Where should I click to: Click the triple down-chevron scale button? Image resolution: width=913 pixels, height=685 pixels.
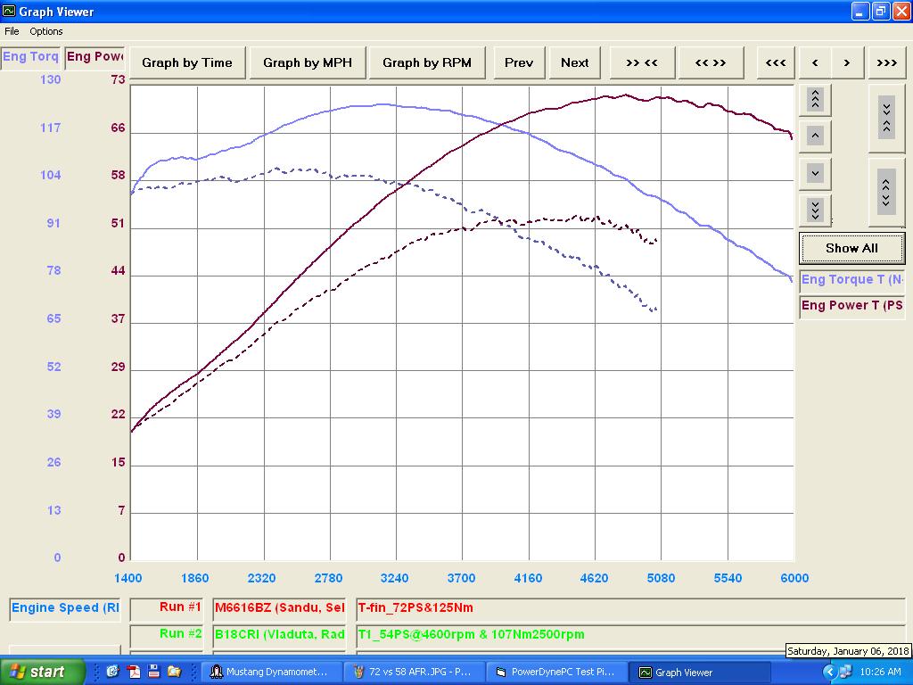coord(815,210)
